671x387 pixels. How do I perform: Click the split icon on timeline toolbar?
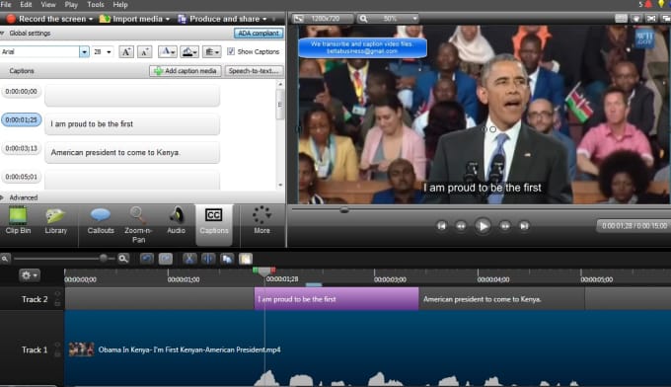208,259
